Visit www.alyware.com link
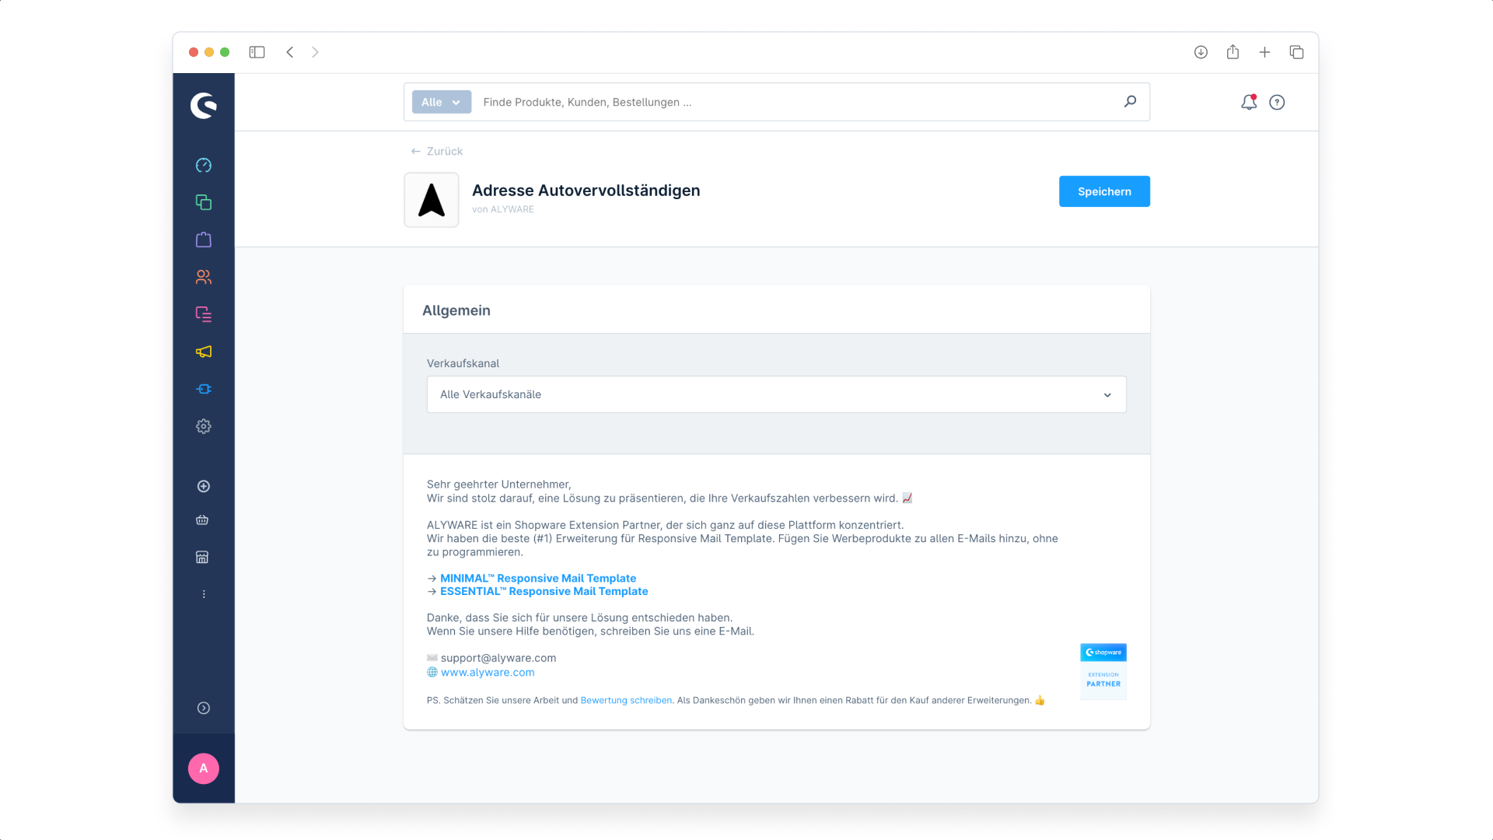 coord(488,672)
